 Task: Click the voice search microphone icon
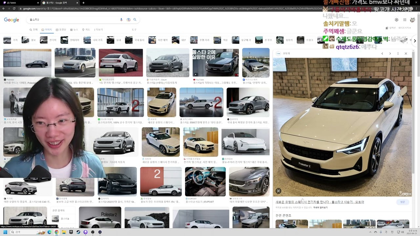click(x=121, y=20)
